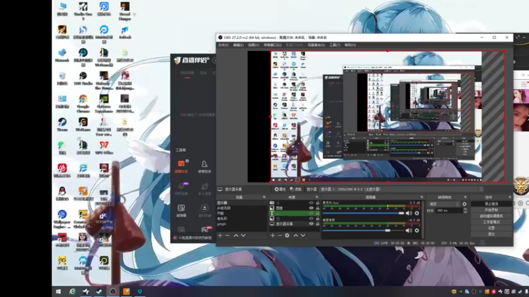Toggle visibility of 图像 source
Viewport: 529px width, 297px height.
[x=311, y=208]
